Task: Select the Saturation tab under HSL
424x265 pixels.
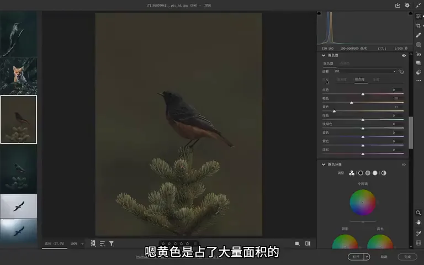Action: point(342,79)
